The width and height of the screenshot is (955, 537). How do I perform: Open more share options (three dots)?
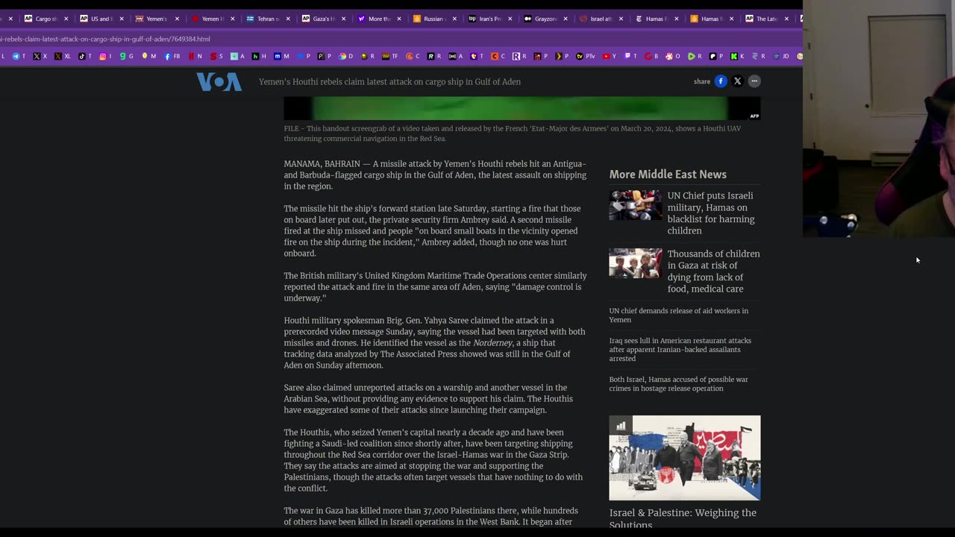click(754, 81)
